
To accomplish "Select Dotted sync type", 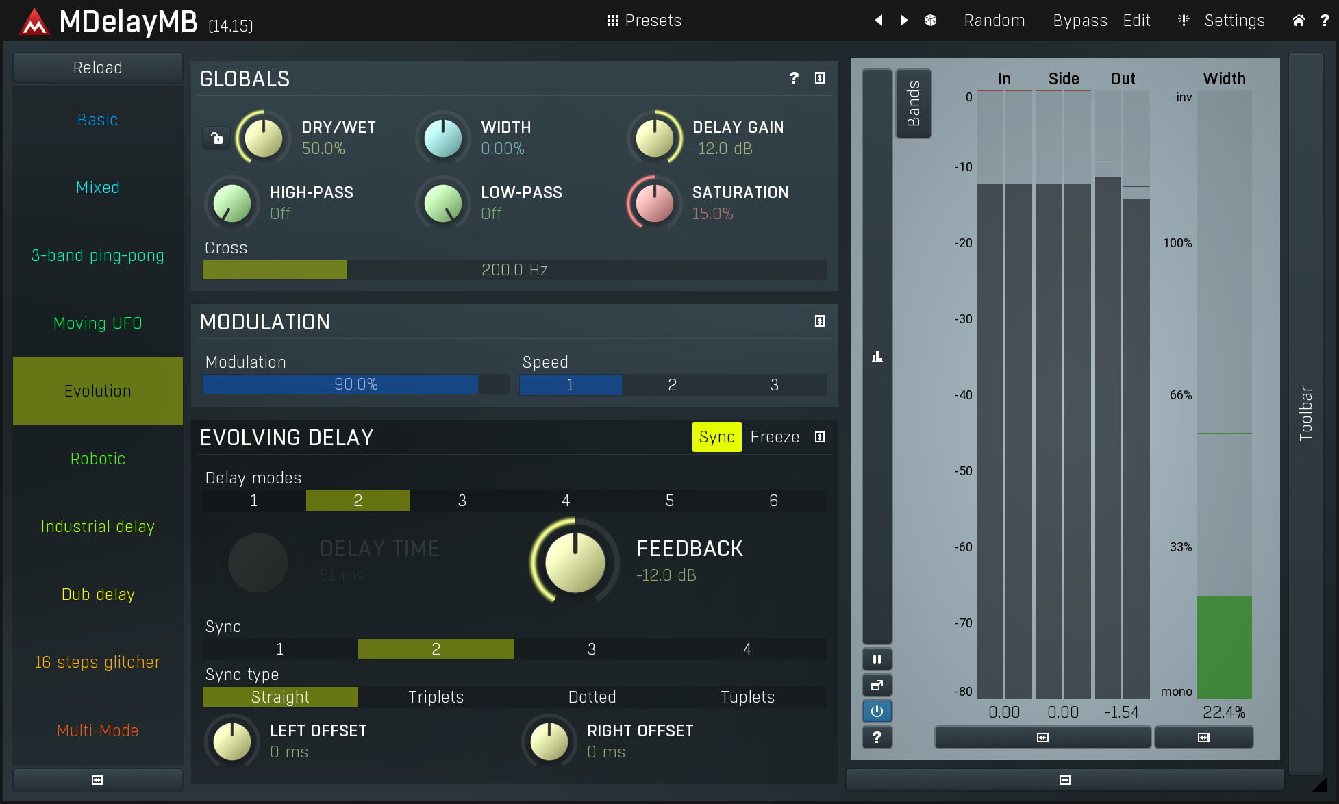I will coord(592,697).
